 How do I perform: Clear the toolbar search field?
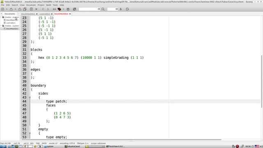pyautogui.click(x=99, y=9)
